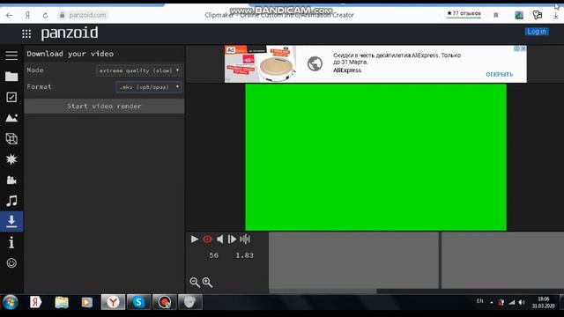Click the green preview canvas
The image size is (564, 317).
(375, 157)
